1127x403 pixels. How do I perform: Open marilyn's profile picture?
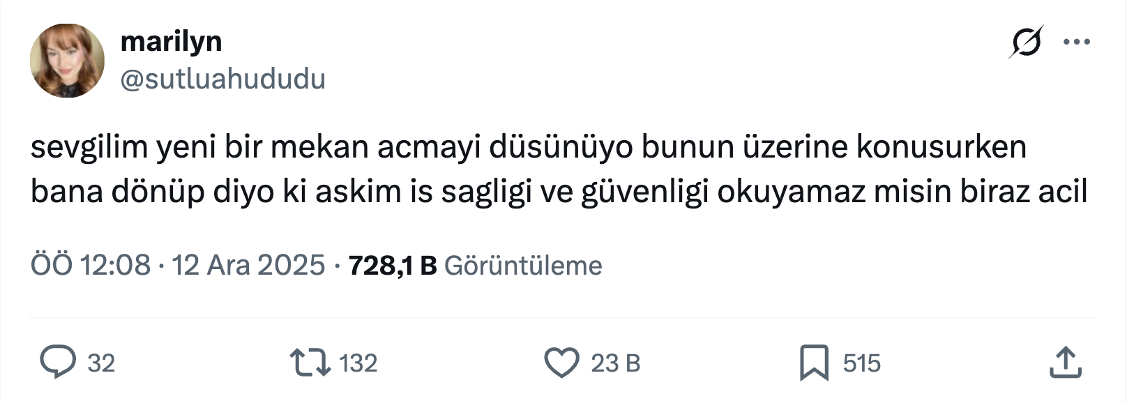pos(67,61)
